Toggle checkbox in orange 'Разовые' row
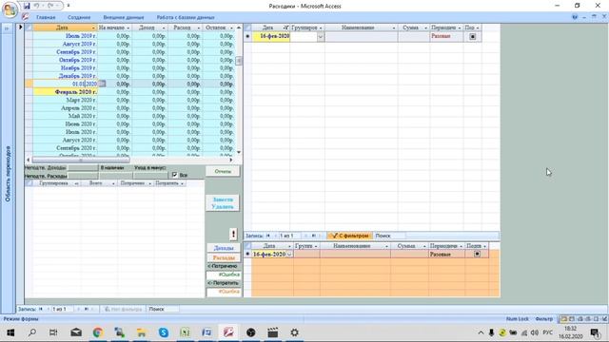609x342 pixels. point(477,254)
